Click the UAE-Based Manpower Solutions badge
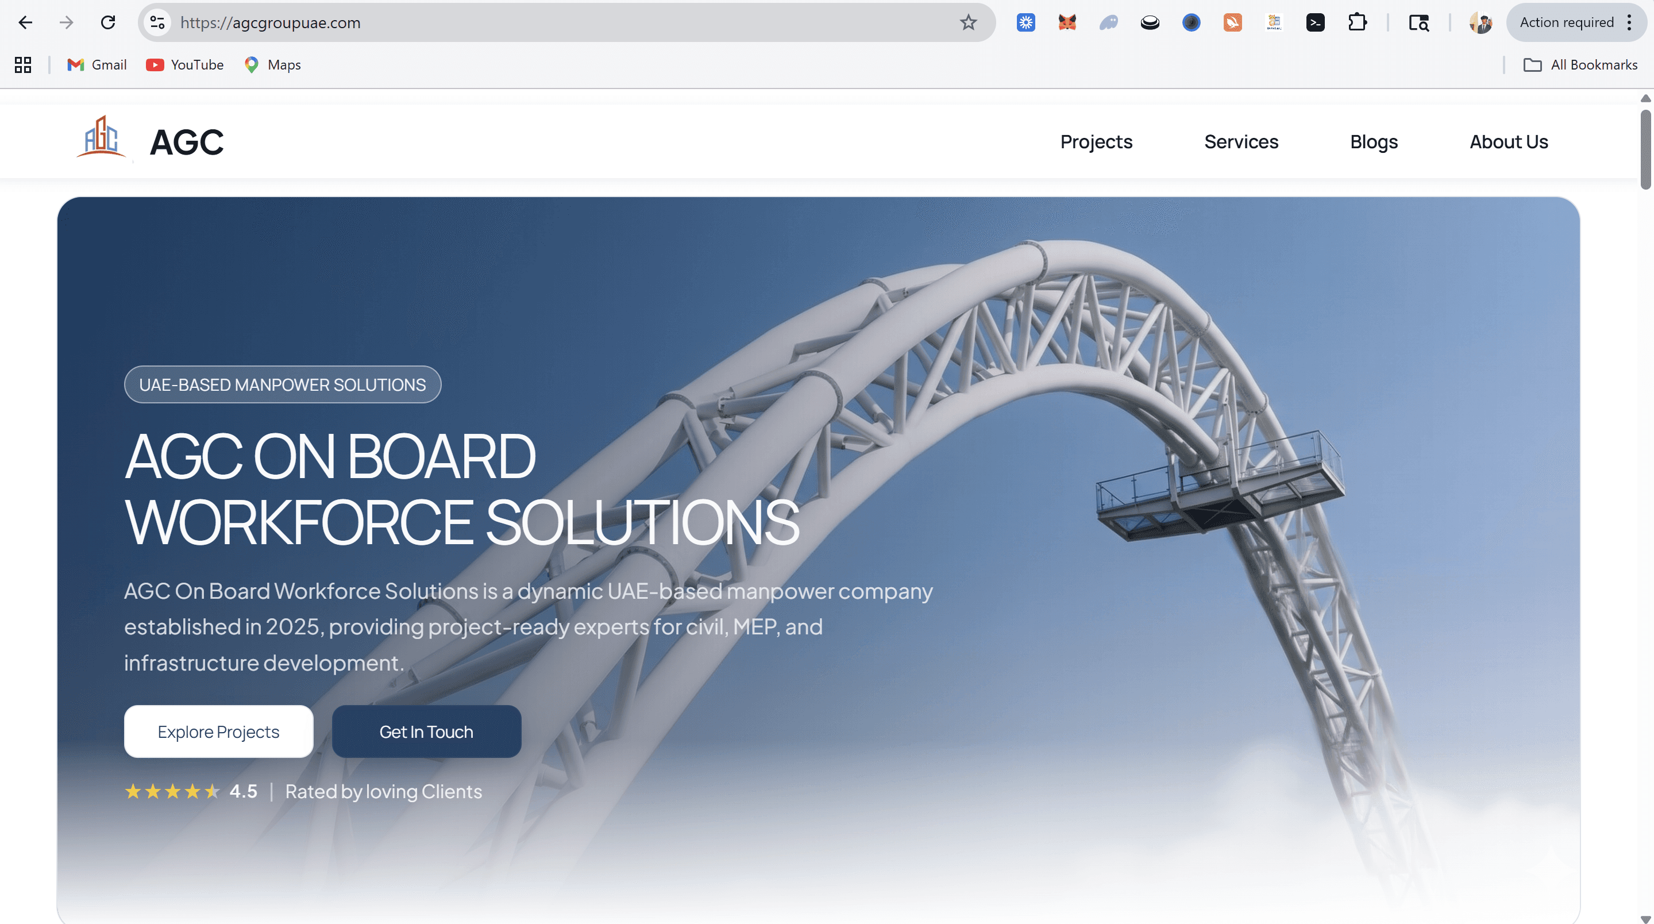The image size is (1654, 924). [x=283, y=384]
